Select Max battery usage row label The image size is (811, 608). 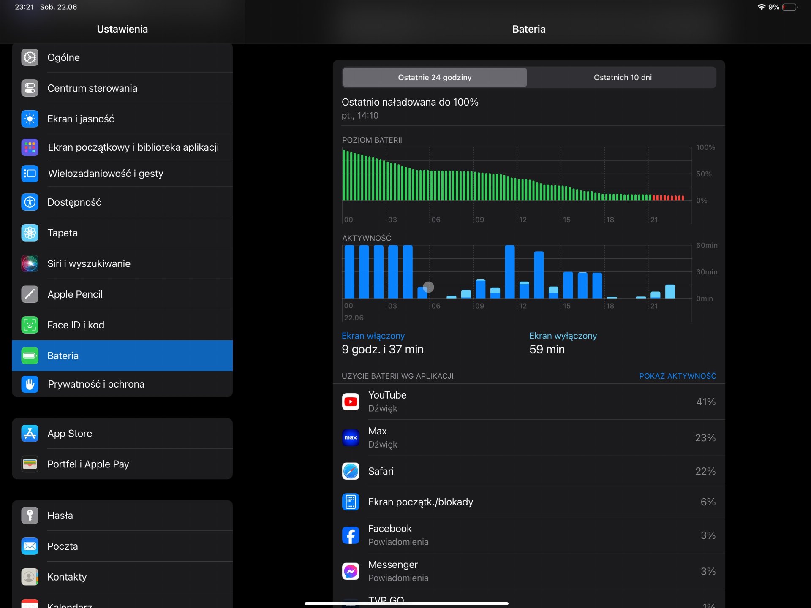pyautogui.click(x=378, y=431)
